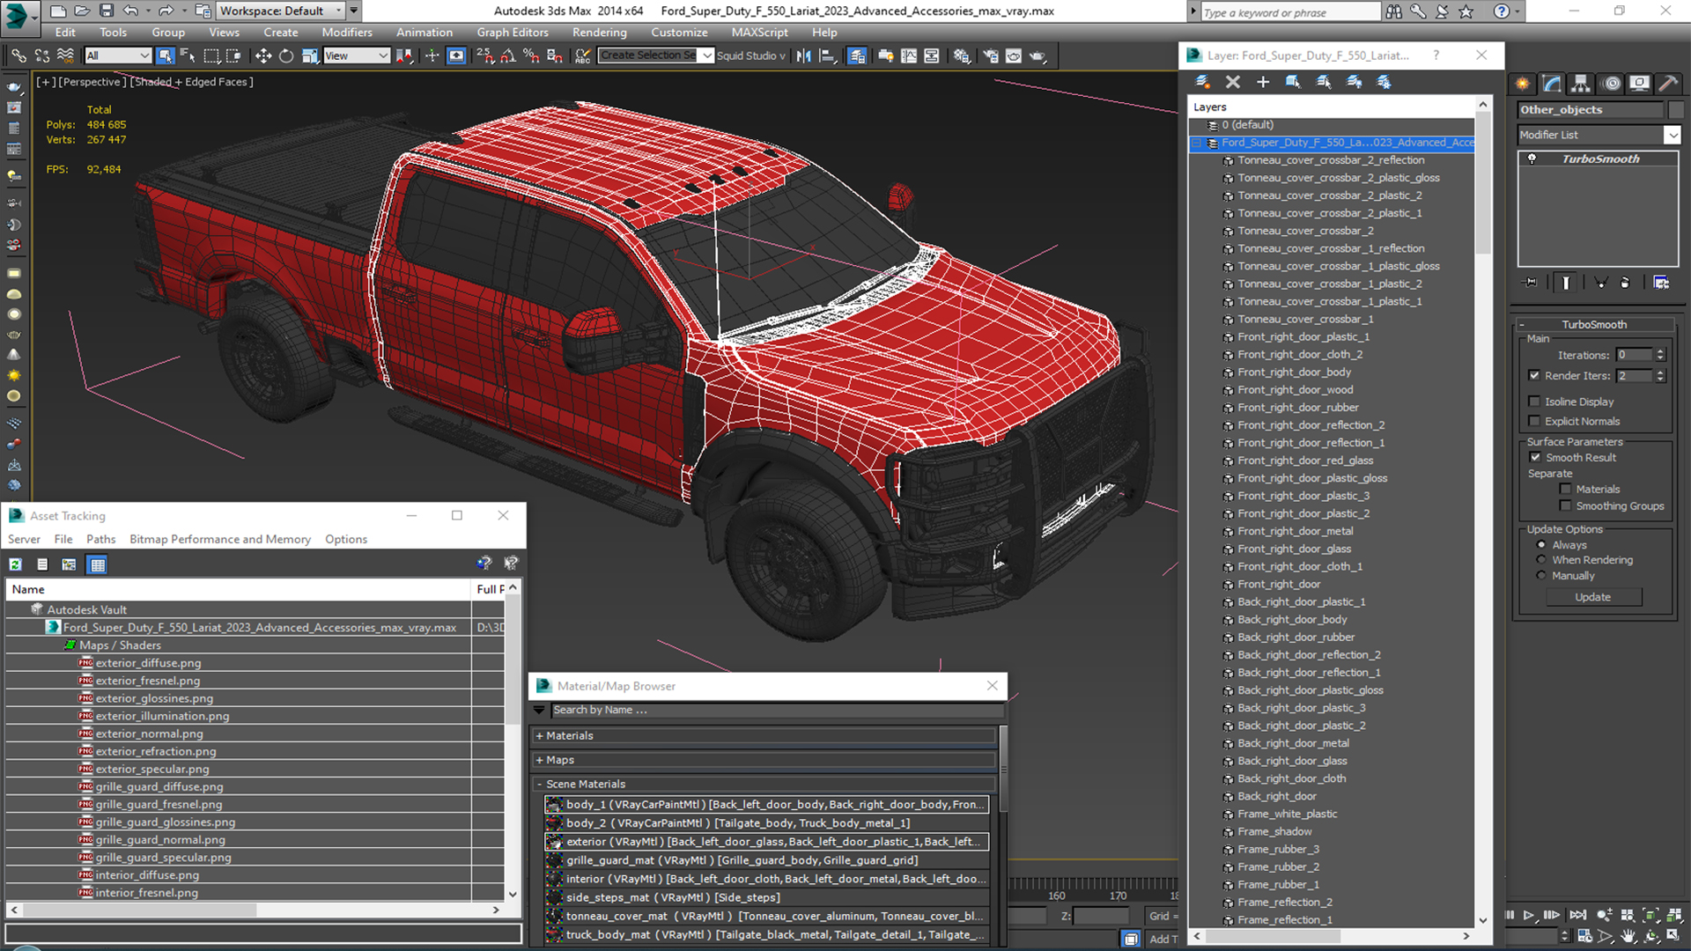The width and height of the screenshot is (1691, 951).
Task: Toggle the Smooth Result checkbox
Action: pos(1536,457)
